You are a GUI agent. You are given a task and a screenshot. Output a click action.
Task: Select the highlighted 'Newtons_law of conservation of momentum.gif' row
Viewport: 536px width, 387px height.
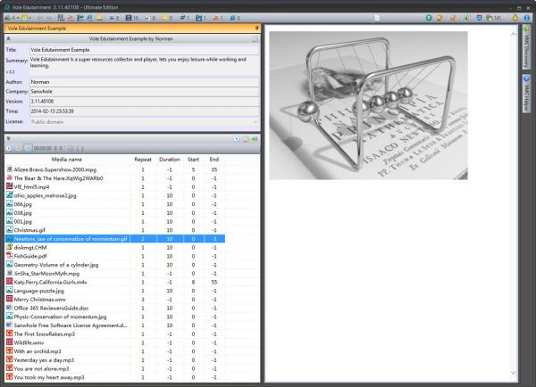click(x=115, y=239)
